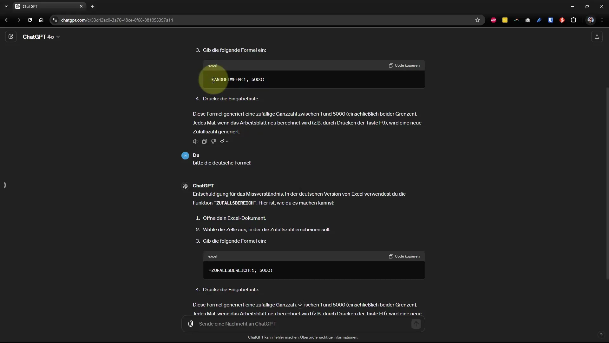609x343 pixels.
Task: Go forward in browser history
Action: (x=18, y=20)
